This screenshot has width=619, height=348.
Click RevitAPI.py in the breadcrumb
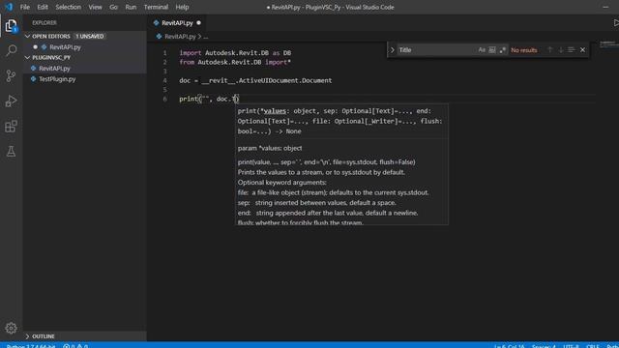180,37
